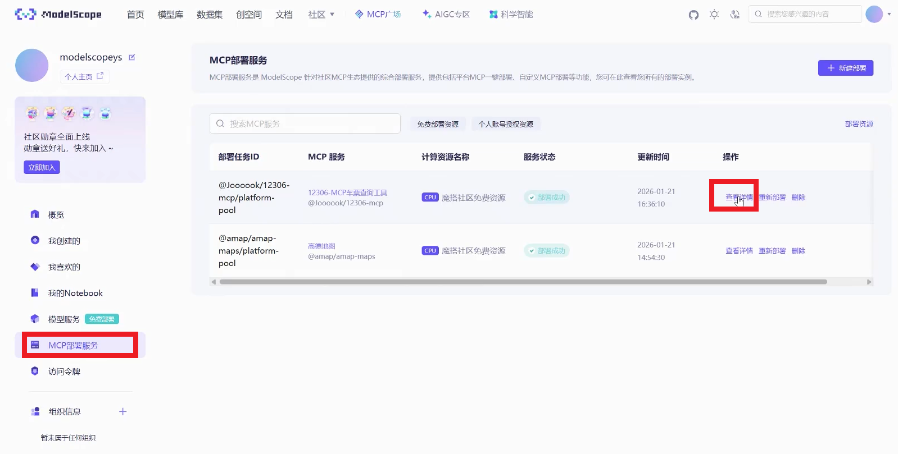Click 部署成功 status in amap row
Screen dimensions: 898x454
click(547, 251)
